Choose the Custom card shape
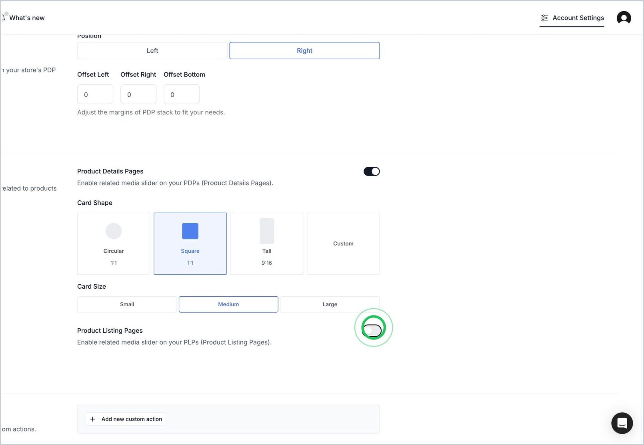Viewport: 644px width, 445px height. point(343,243)
